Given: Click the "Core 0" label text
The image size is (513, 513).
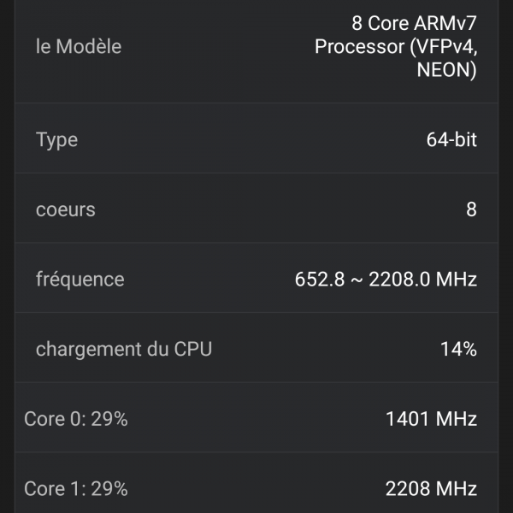Looking at the screenshot, I should [x=54, y=419].
